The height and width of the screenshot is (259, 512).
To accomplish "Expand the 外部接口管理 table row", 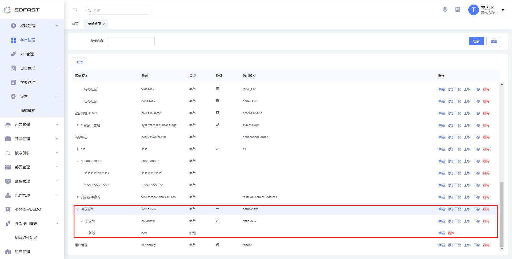I will click(77, 125).
